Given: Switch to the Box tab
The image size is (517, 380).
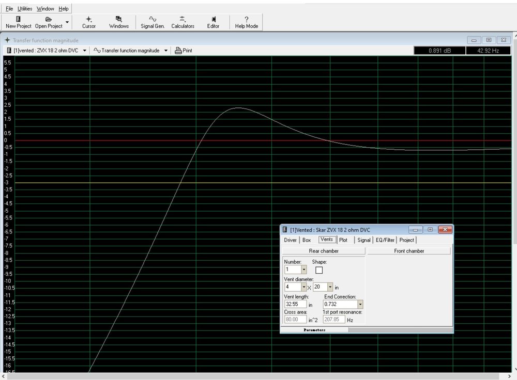Looking at the screenshot, I should [x=307, y=240].
